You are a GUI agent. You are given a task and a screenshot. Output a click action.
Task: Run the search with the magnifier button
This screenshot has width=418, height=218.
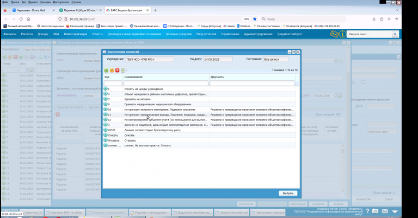pos(395,34)
